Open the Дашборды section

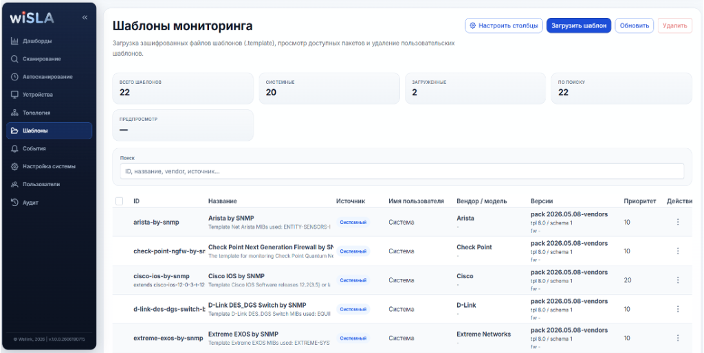tap(49, 41)
